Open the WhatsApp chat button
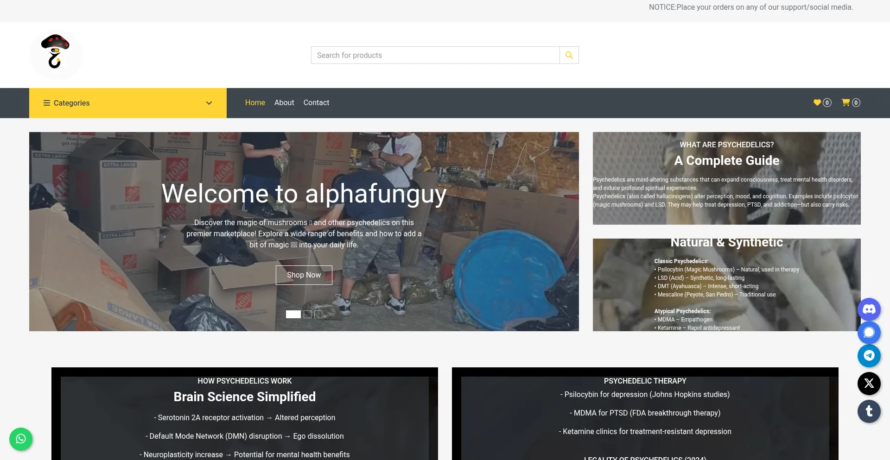Viewport: 890px width, 460px height. [21, 439]
